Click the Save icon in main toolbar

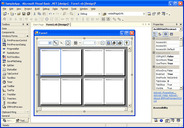click(24, 14)
